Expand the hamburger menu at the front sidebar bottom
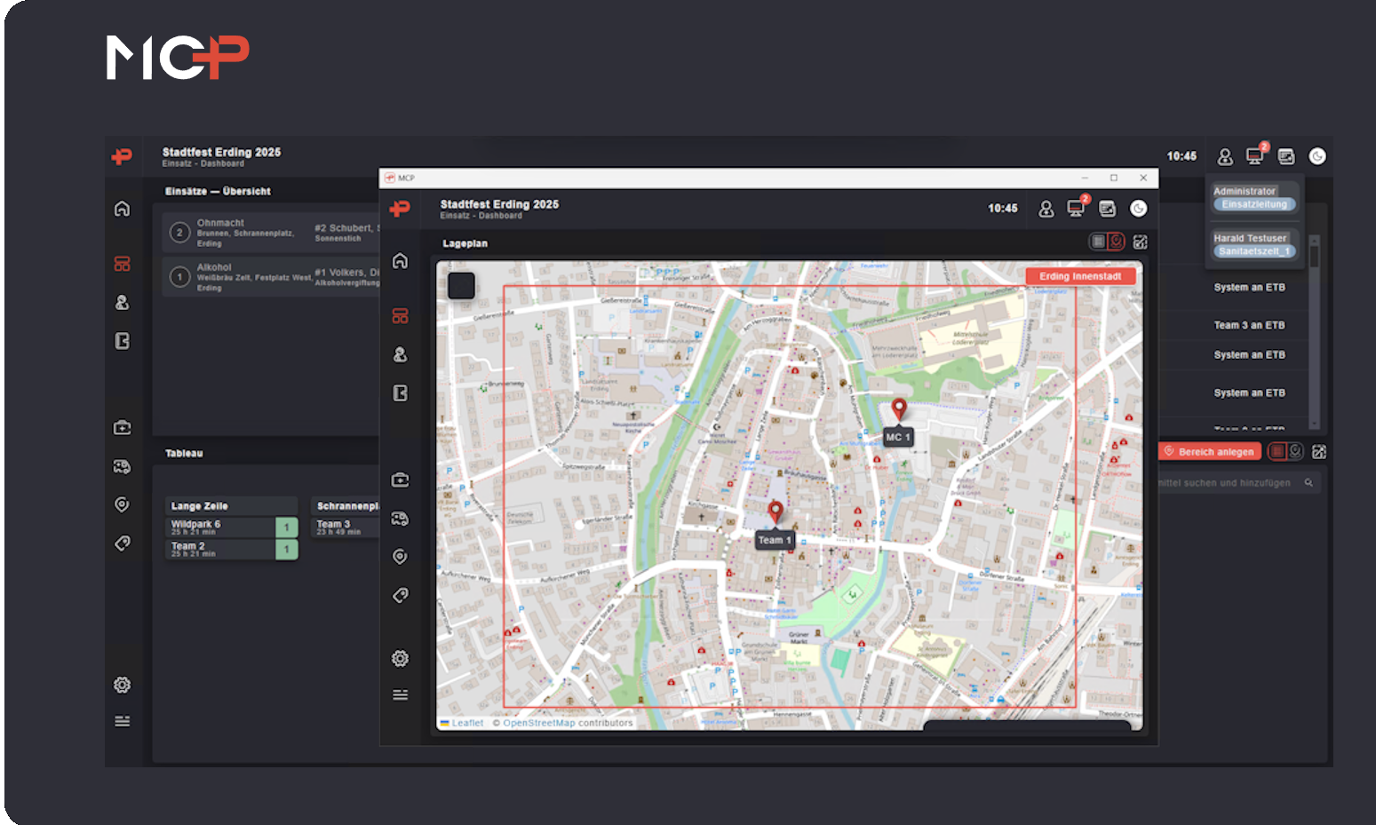1376x825 pixels. 400,694
